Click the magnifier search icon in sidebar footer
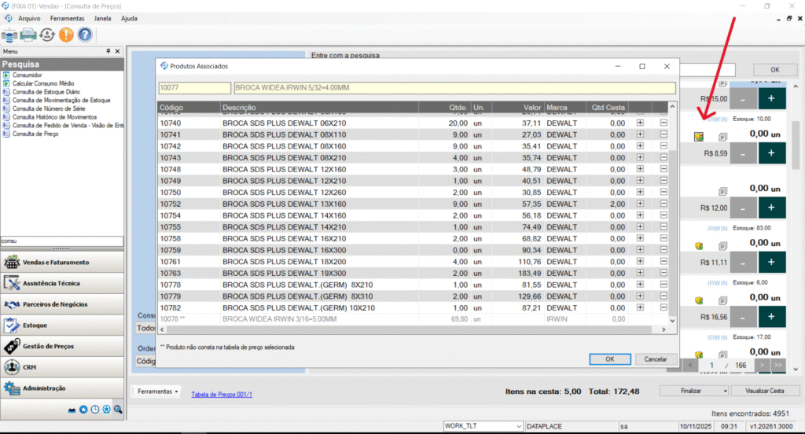The image size is (805, 434). click(118, 410)
